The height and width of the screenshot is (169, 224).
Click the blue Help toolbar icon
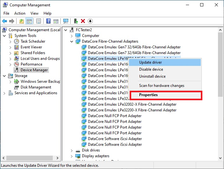click(x=49, y=21)
